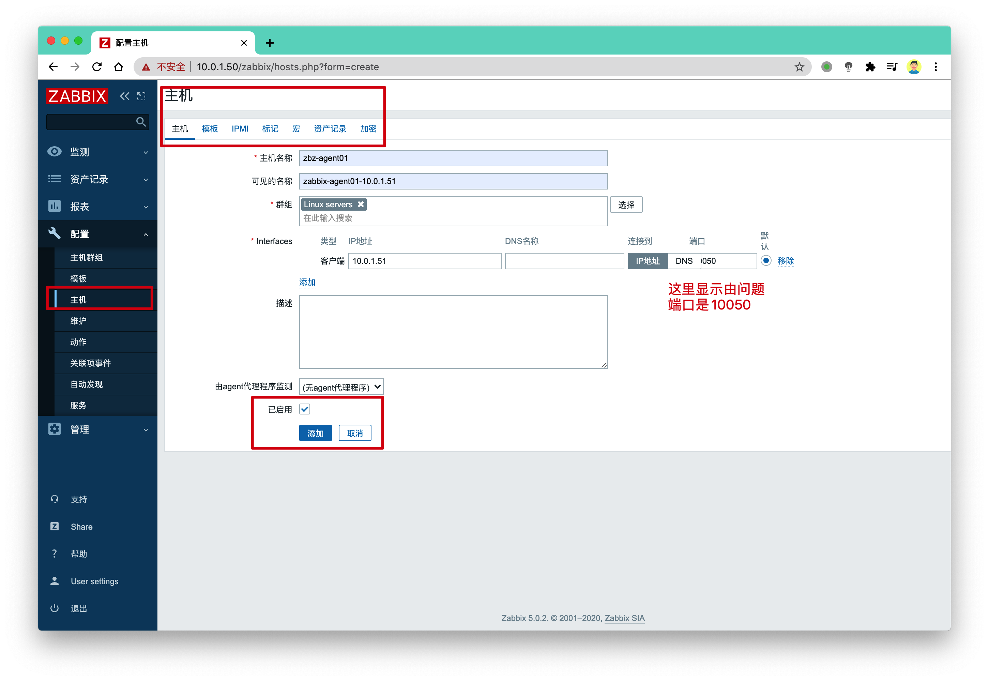Screen dimensions: 989x681
Task: Open the agent proxy dropdown
Action: tap(341, 387)
